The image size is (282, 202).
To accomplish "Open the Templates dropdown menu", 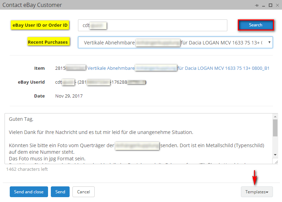I will click(x=257, y=192).
